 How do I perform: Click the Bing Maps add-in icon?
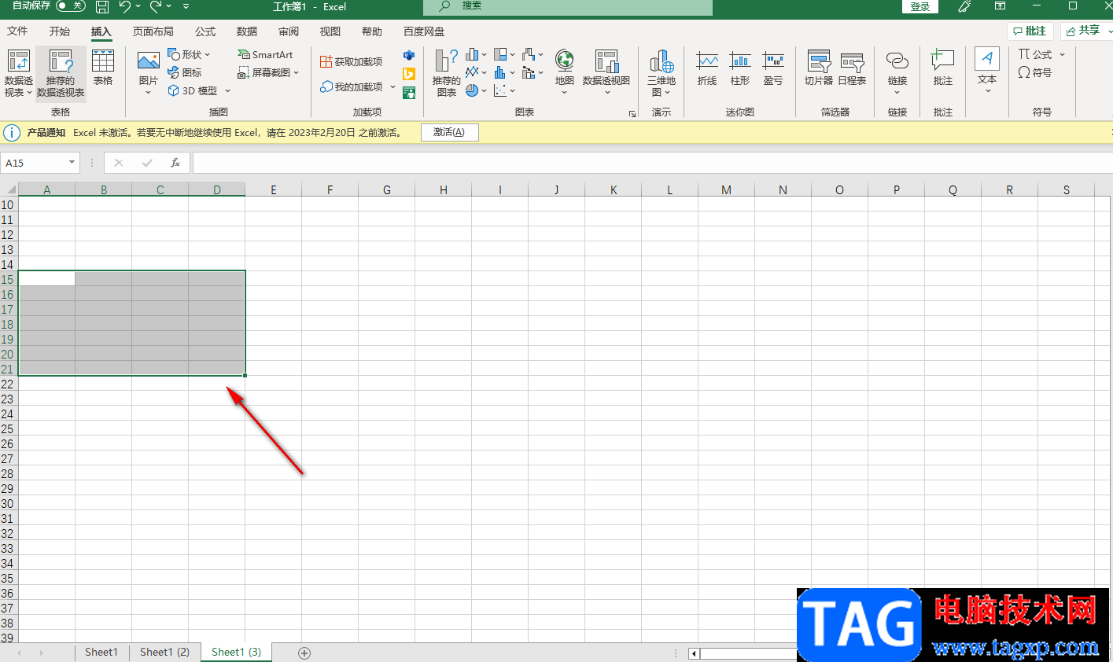[x=409, y=74]
